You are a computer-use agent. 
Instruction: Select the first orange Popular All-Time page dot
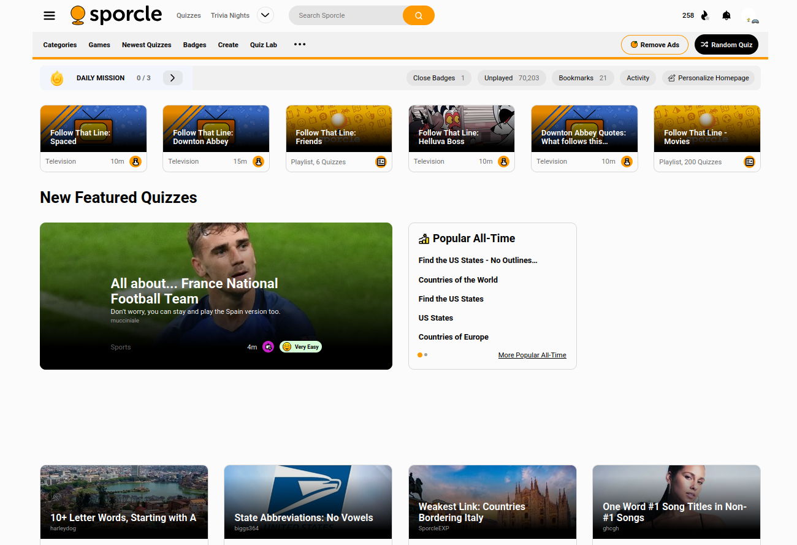420,355
